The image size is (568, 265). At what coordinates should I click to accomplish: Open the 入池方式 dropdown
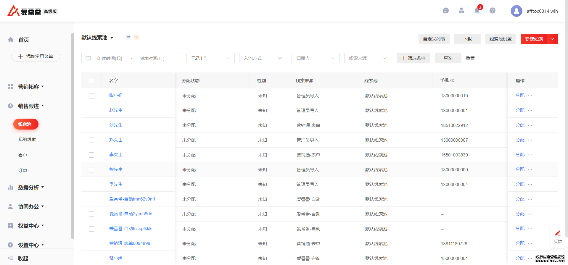tap(263, 58)
